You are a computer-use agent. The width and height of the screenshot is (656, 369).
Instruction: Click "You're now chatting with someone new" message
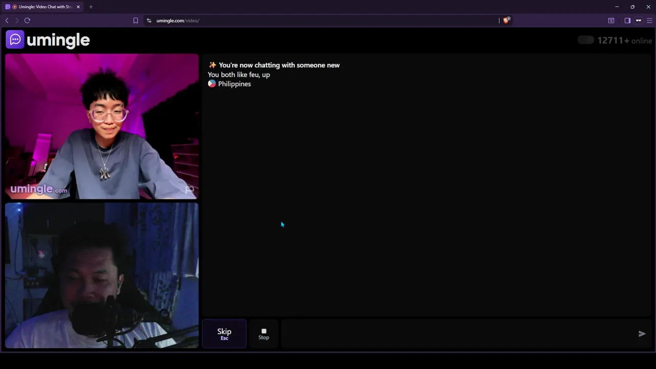tap(279, 65)
